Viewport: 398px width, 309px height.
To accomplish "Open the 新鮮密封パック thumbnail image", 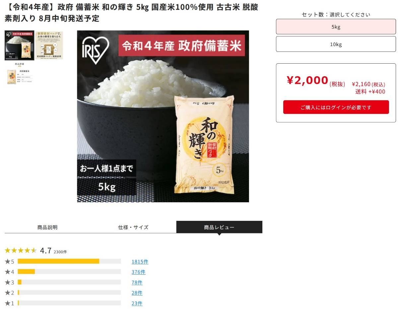I will (x=49, y=45).
